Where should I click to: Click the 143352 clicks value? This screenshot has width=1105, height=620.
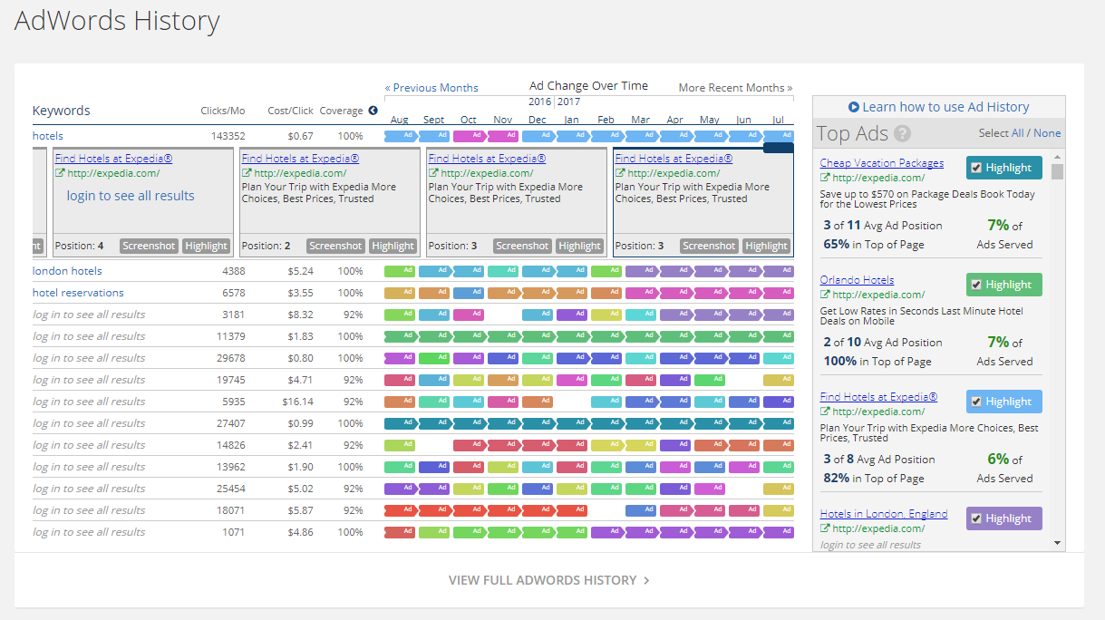[228, 136]
